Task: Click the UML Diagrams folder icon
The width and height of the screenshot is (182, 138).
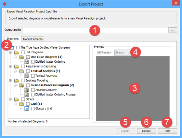Action: pos(17,52)
